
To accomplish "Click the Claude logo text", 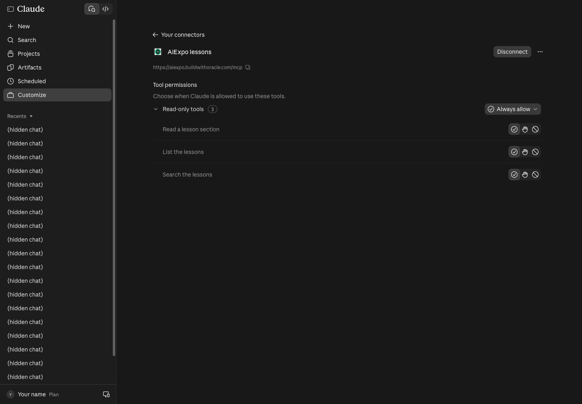I will (31, 9).
